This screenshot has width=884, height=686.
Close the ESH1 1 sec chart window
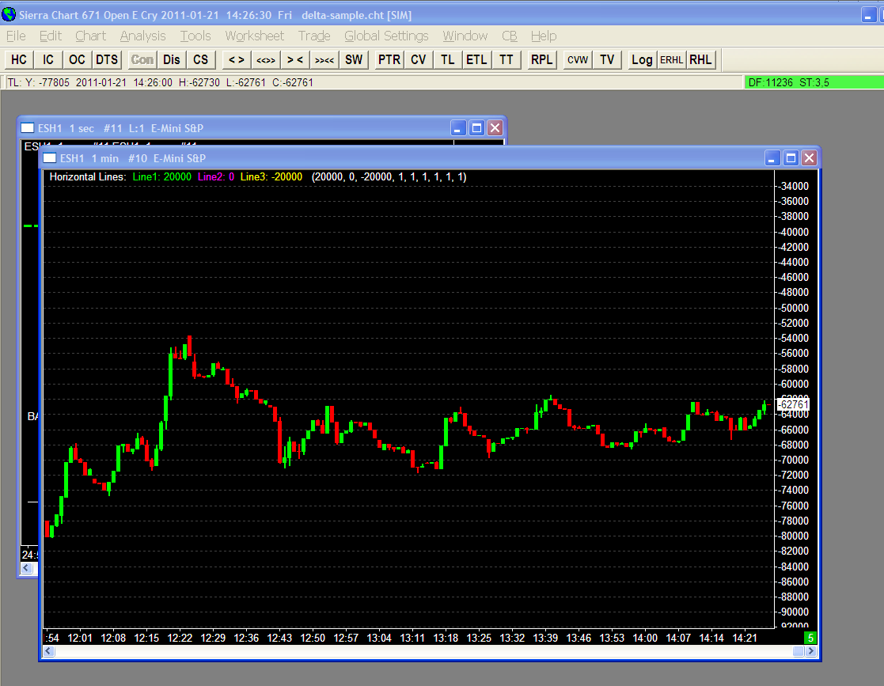495,128
